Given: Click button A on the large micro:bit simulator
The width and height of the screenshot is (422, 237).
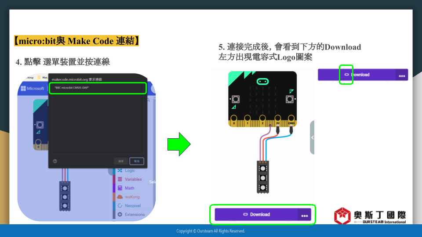Looking at the screenshot, I should (236, 99).
